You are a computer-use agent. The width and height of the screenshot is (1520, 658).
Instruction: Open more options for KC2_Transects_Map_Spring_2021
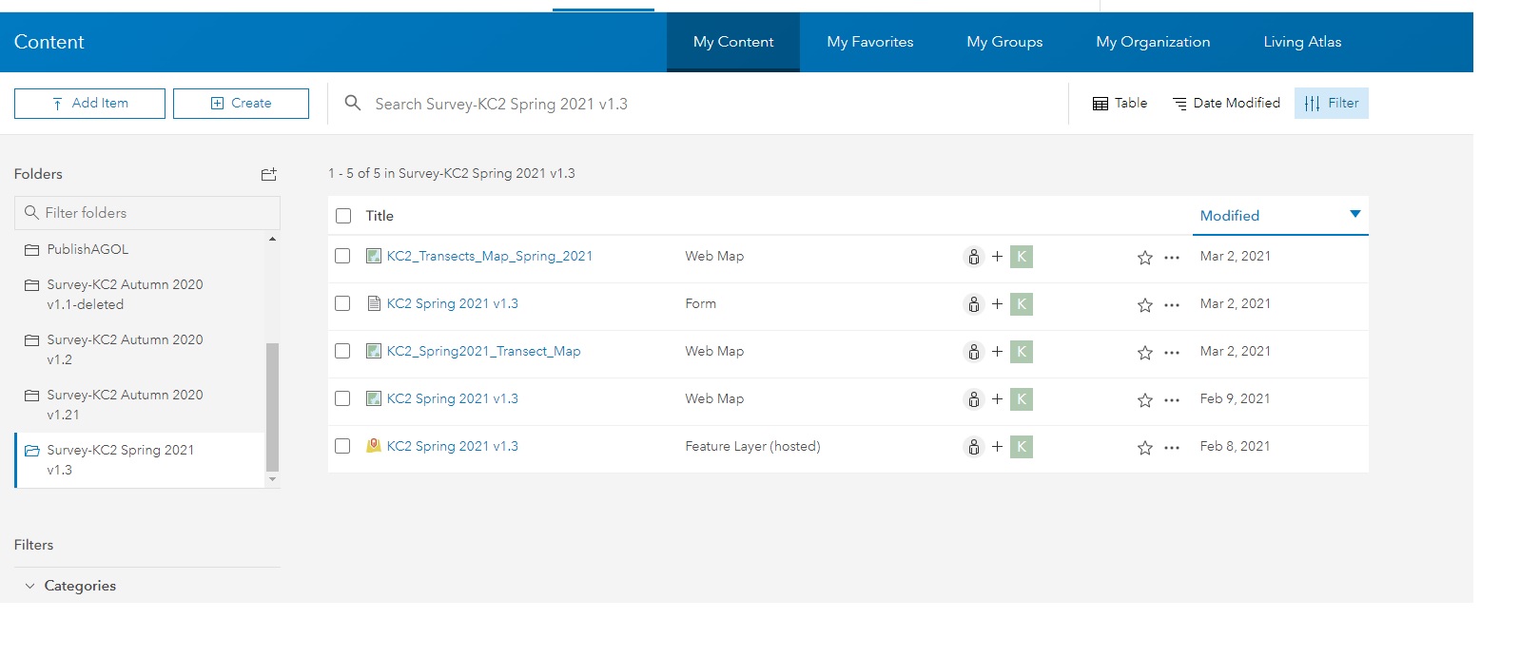point(1172,258)
